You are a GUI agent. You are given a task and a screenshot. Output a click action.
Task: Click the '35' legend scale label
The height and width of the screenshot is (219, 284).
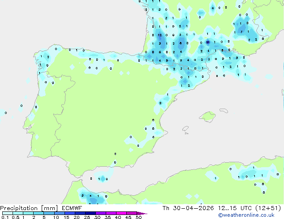click(x=108, y=217)
